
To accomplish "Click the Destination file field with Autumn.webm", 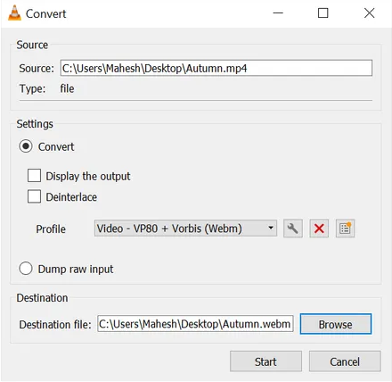I will pyautogui.click(x=195, y=324).
